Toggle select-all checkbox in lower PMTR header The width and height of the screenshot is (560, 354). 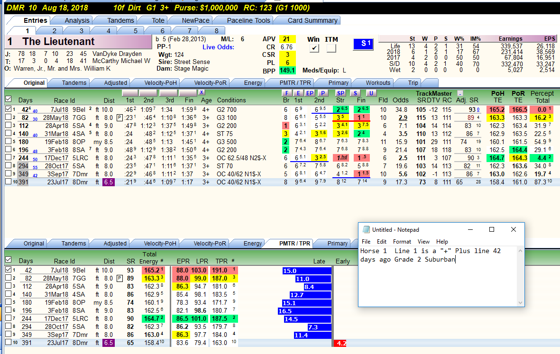(x=9, y=259)
